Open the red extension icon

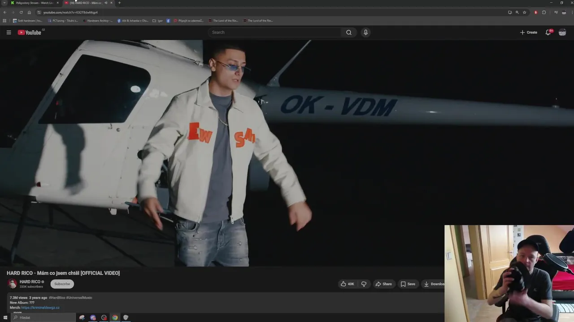(535, 13)
